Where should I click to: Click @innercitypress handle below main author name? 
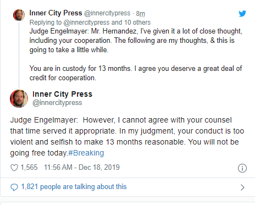57,103
